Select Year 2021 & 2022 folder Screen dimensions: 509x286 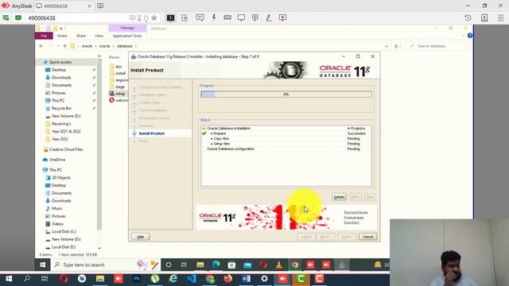[x=66, y=131]
